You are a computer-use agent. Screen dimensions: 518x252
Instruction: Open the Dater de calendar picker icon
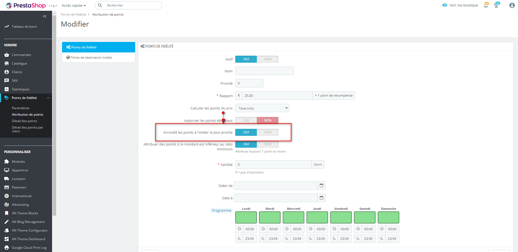[321, 186]
